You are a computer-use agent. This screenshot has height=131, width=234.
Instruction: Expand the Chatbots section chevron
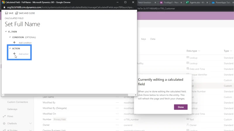click(30, 123)
